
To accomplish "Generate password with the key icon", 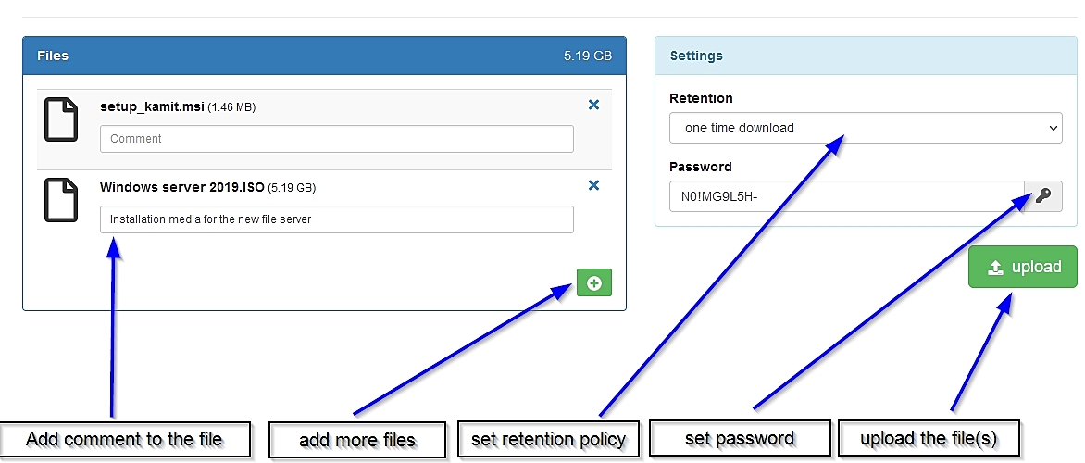I will click(1043, 196).
